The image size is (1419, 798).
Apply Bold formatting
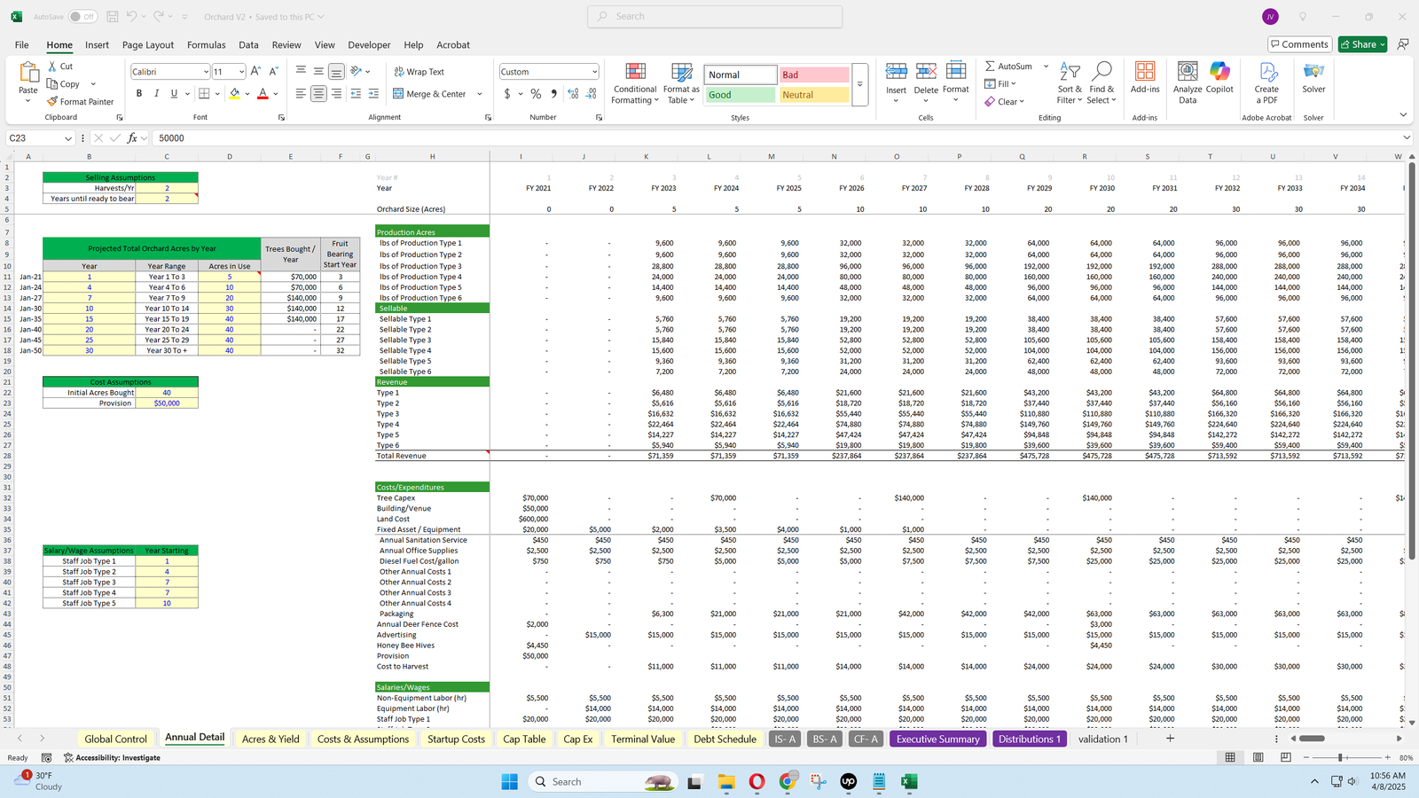click(139, 94)
